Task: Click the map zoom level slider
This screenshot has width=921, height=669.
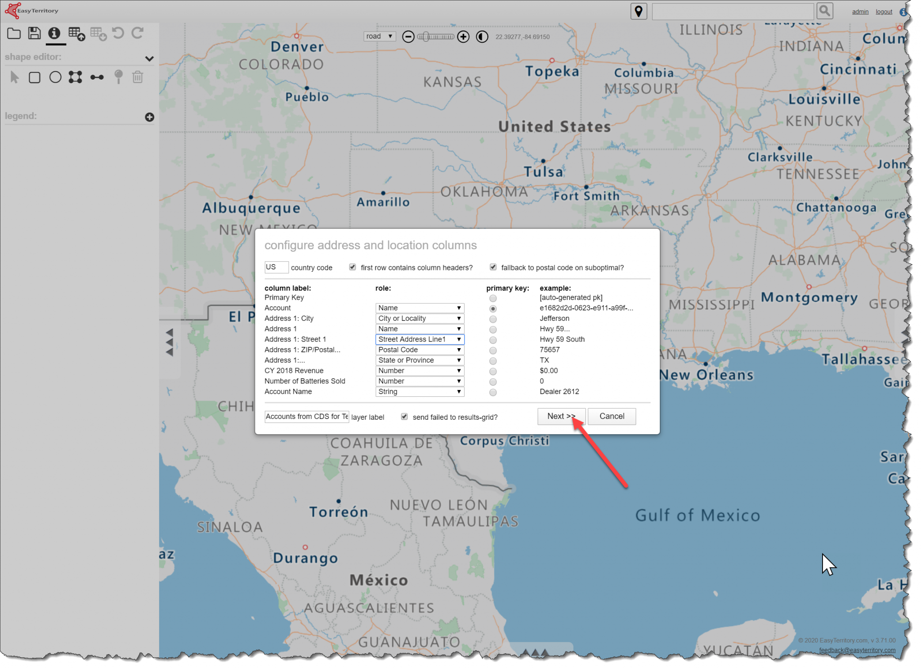Action: [435, 37]
